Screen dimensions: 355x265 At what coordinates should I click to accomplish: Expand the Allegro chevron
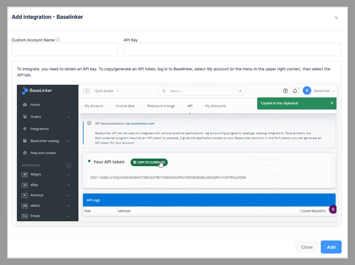pos(69,174)
